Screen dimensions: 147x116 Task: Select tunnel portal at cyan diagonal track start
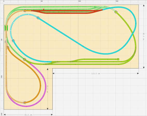(x=38, y=18)
